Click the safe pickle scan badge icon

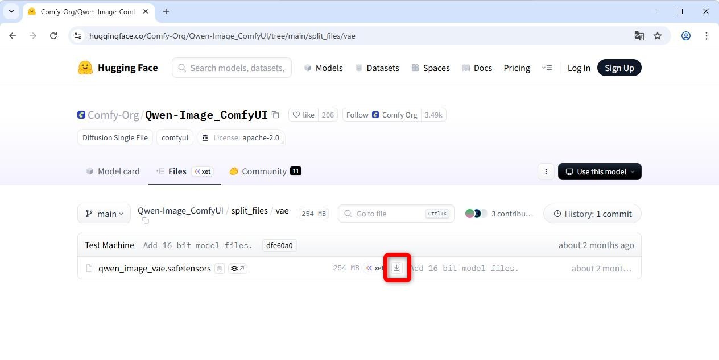click(x=220, y=269)
